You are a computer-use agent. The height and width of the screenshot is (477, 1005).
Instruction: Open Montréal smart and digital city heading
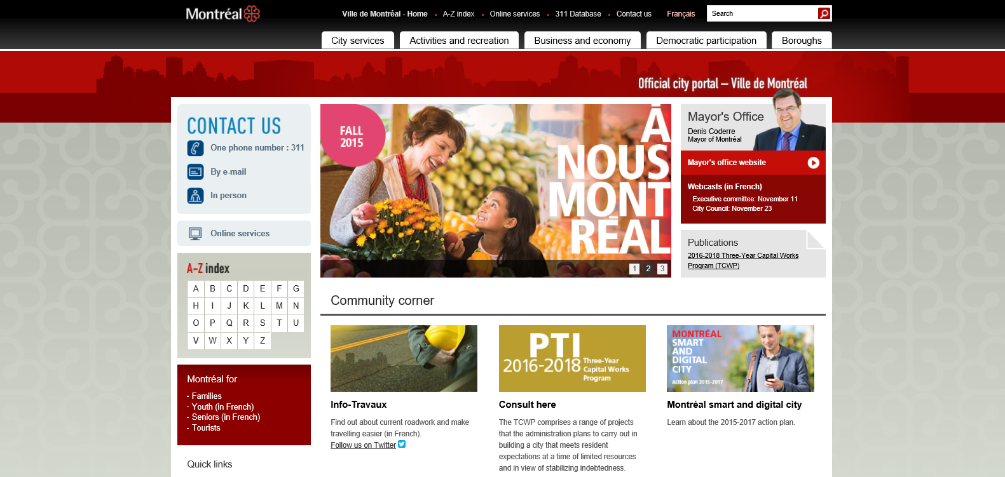pos(734,405)
